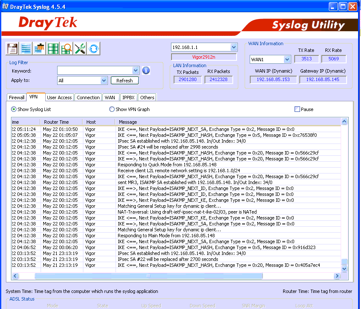Screen dimensions: 361x309
Task: Click the Refresh button in Log Filter
Action: 124,80
